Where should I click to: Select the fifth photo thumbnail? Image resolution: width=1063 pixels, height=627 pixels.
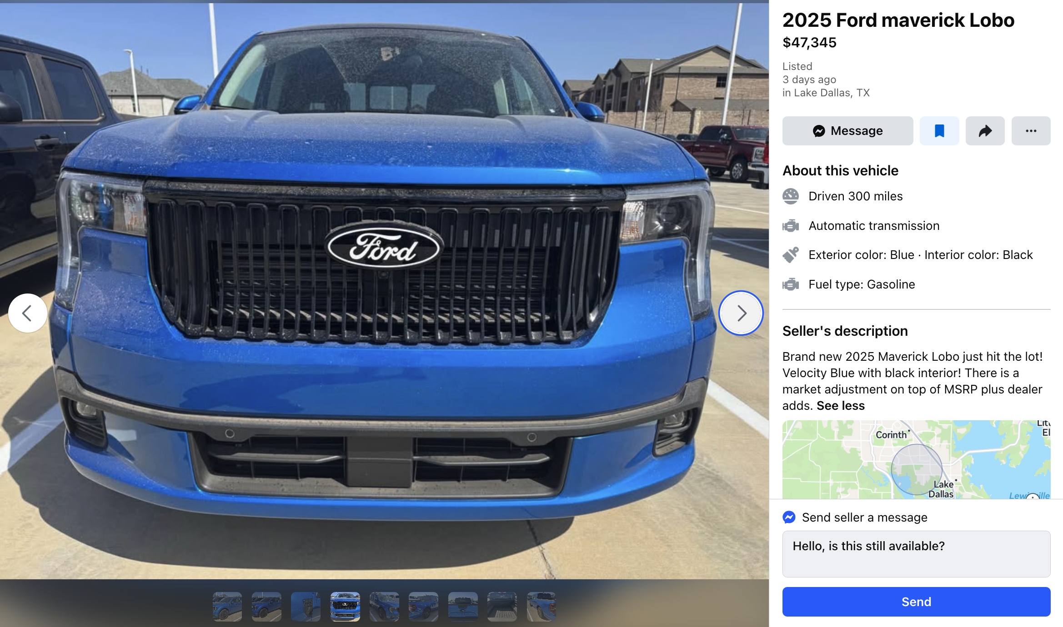coord(384,607)
